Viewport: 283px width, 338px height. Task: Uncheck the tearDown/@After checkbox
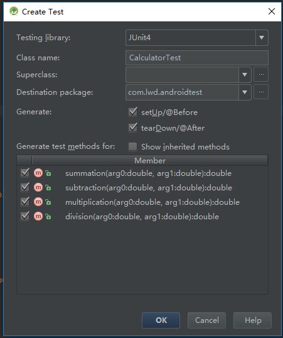[132, 128]
